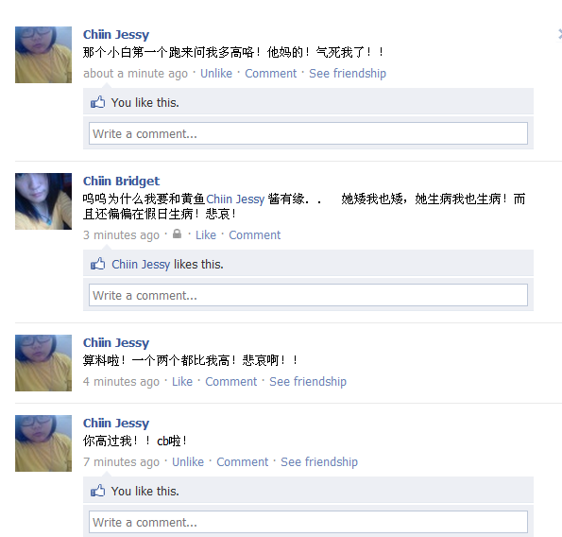Open See friendship on the first post
562x537 pixels.
[x=348, y=74]
